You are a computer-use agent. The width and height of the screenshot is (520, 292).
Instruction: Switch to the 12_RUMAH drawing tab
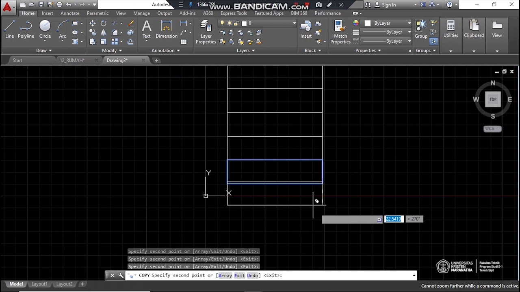coord(72,60)
